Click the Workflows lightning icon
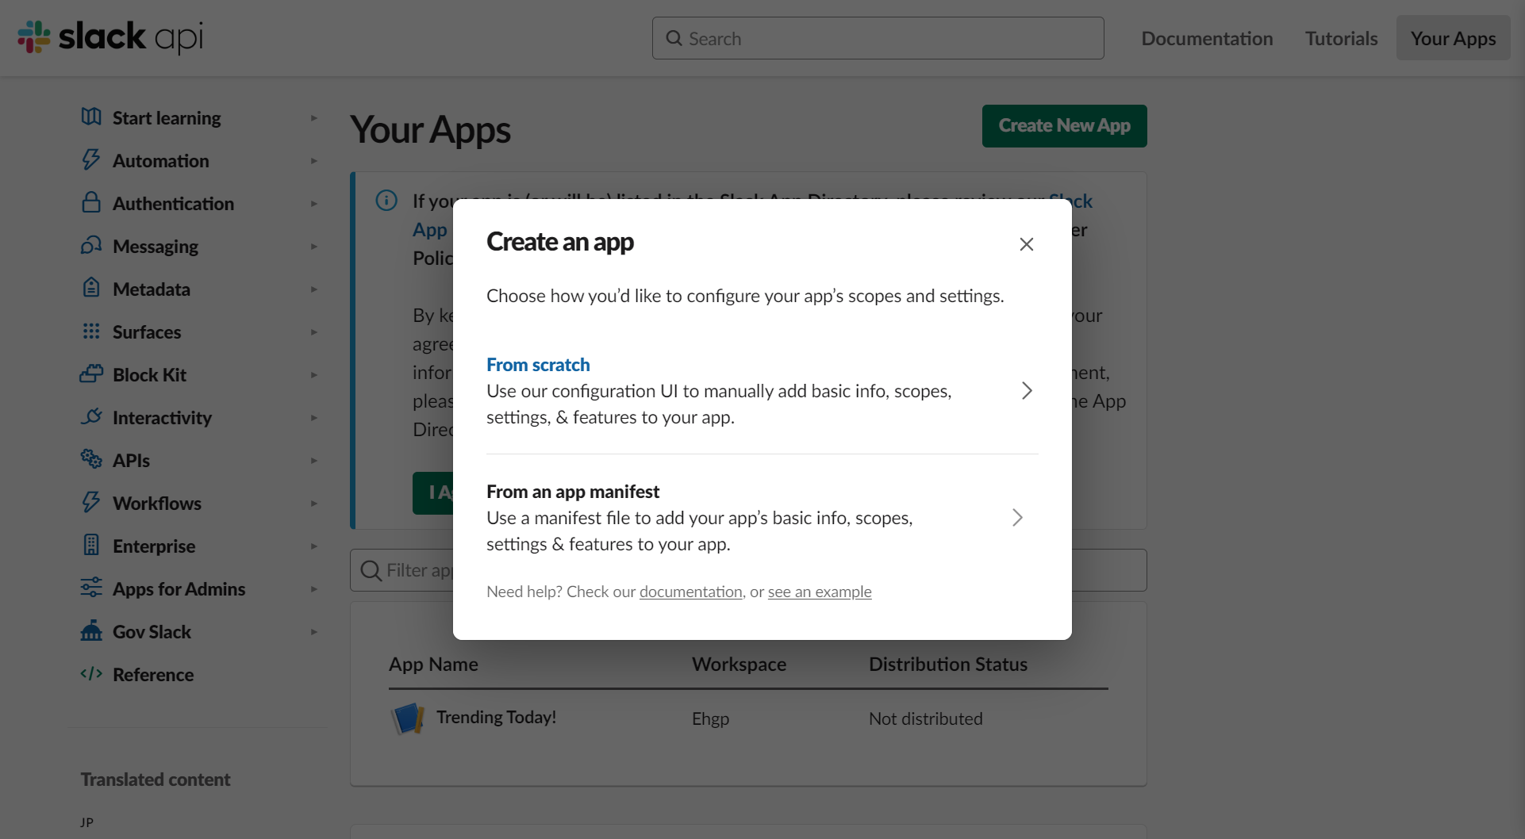1525x839 pixels. [91, 502]
